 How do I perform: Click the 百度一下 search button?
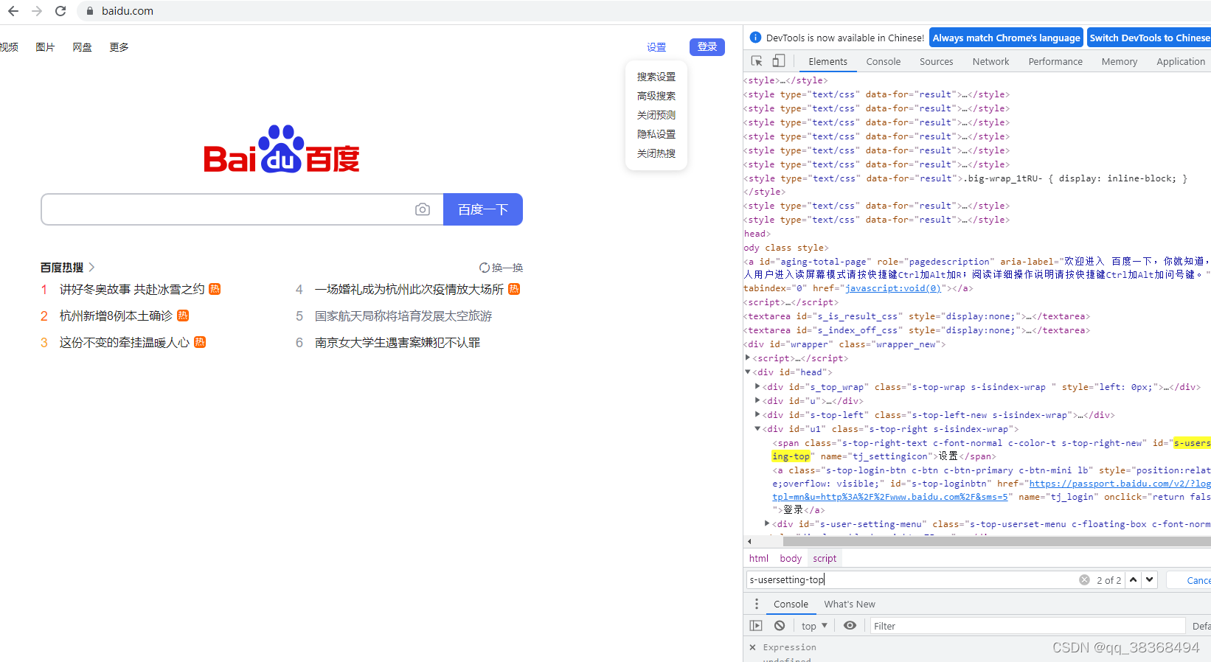tap(483, 209)
